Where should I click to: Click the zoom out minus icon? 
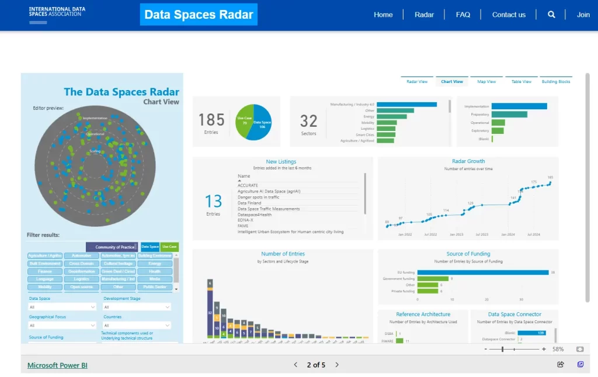[x=485, y=349]
